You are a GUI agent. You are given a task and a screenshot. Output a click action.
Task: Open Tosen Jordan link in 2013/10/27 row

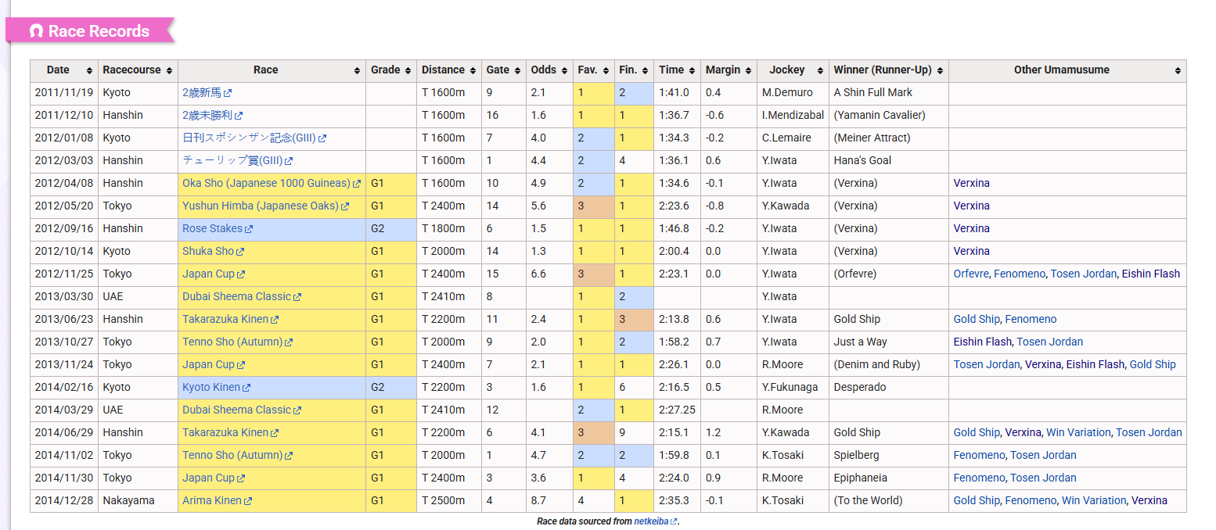[1049, 342]
